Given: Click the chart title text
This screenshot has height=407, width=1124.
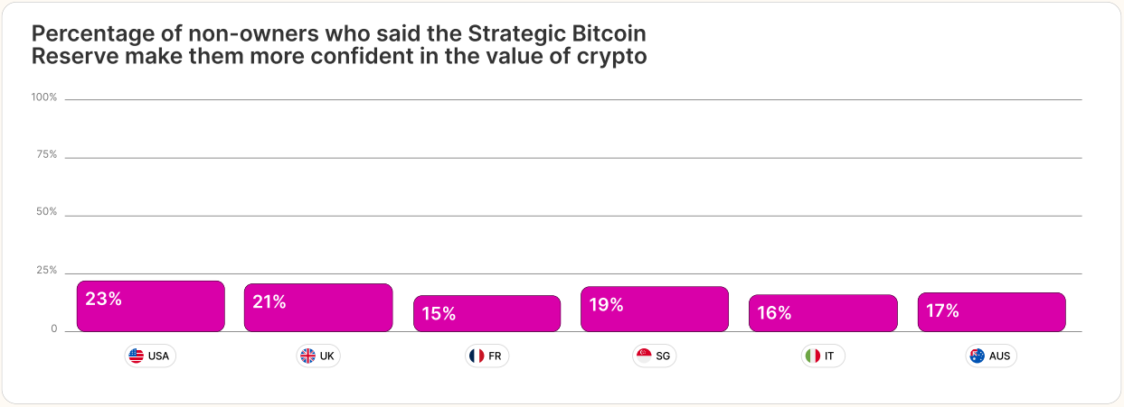Looking at the screenshot, I should [339, 45].
